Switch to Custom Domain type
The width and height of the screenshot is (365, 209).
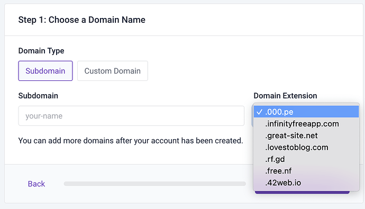tap(113, 71)
